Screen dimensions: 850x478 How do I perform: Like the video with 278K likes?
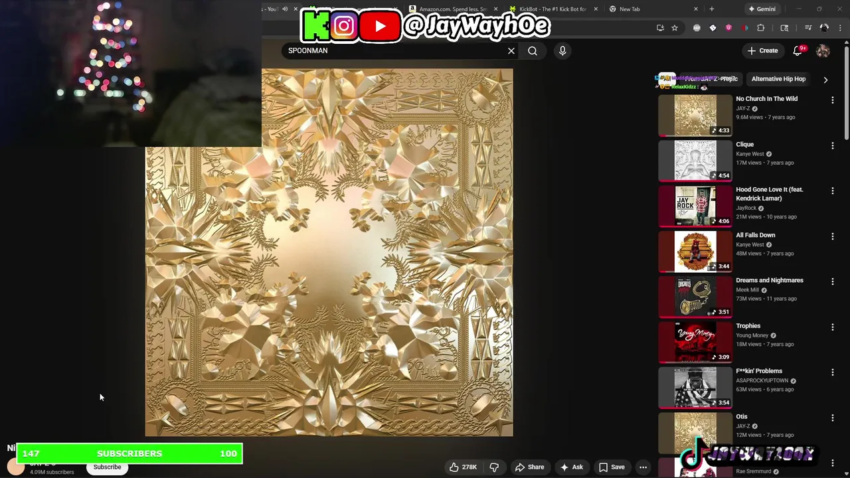(x=463, y=467)
